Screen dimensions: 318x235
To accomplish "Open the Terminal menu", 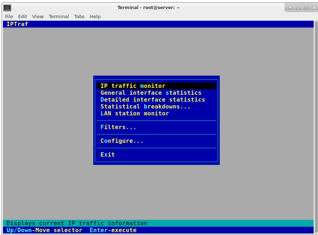I will pos(59,17).
